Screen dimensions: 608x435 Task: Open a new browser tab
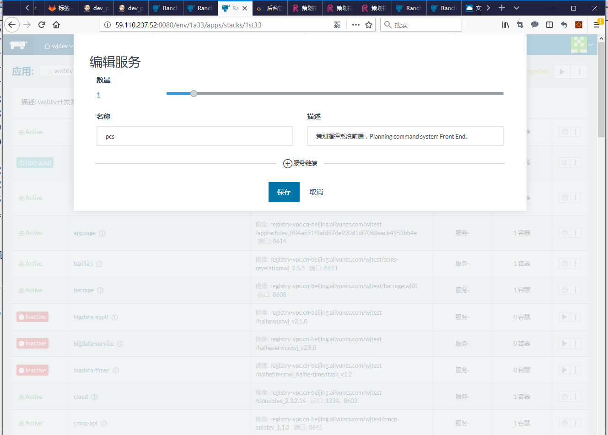[x=502, y=8]
